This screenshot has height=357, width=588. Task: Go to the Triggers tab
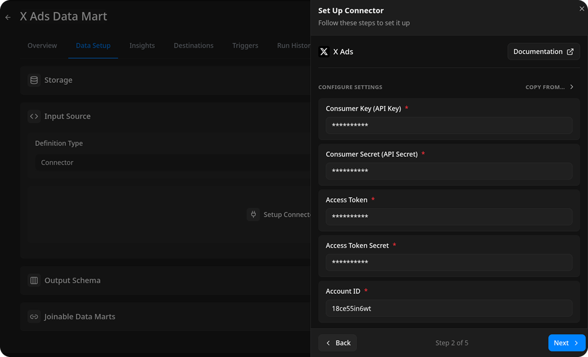[x=245, y=46]
